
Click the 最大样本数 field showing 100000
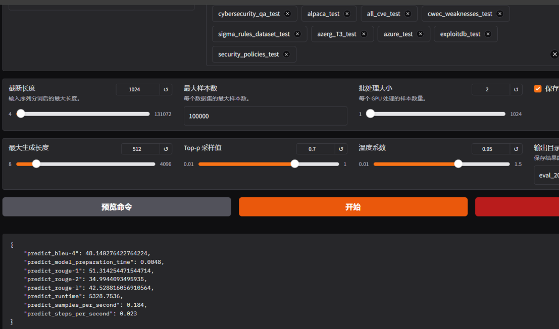click(x=265, y=116)
